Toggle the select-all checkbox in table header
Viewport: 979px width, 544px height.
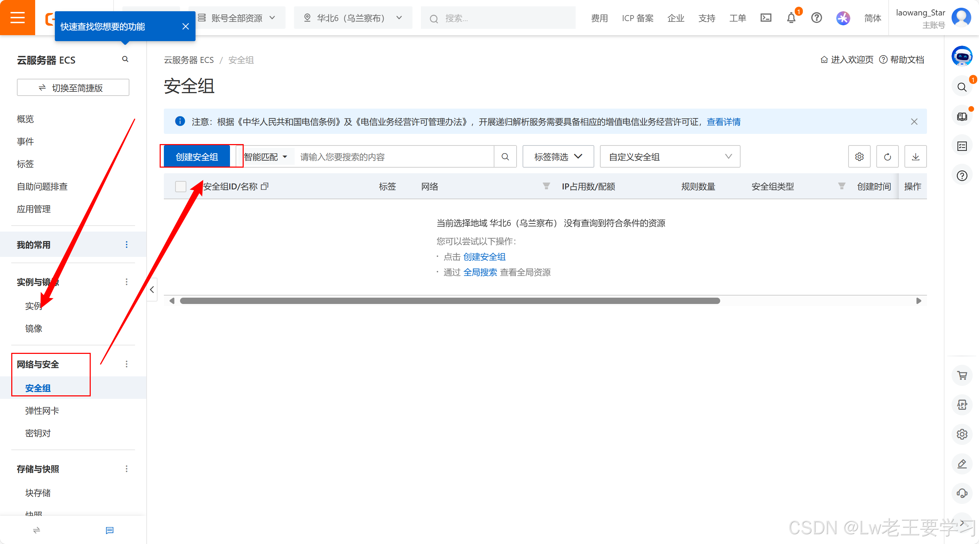(x=180, y=186)
